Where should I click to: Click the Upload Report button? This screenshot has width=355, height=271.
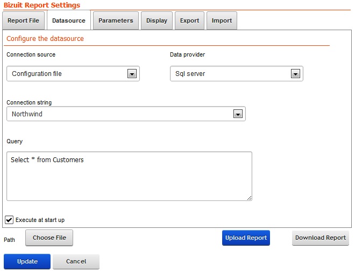(x=246, y=238)
